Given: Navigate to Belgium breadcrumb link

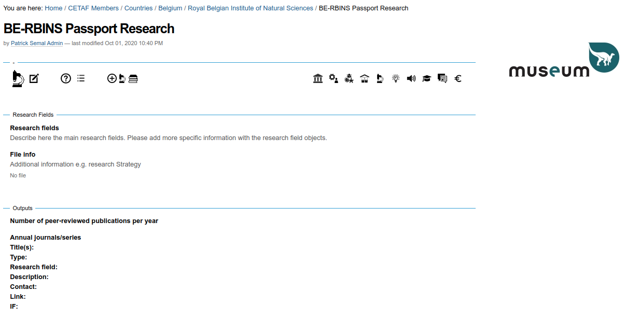Looking at the screenshot, I should click(x=170, y=8).
